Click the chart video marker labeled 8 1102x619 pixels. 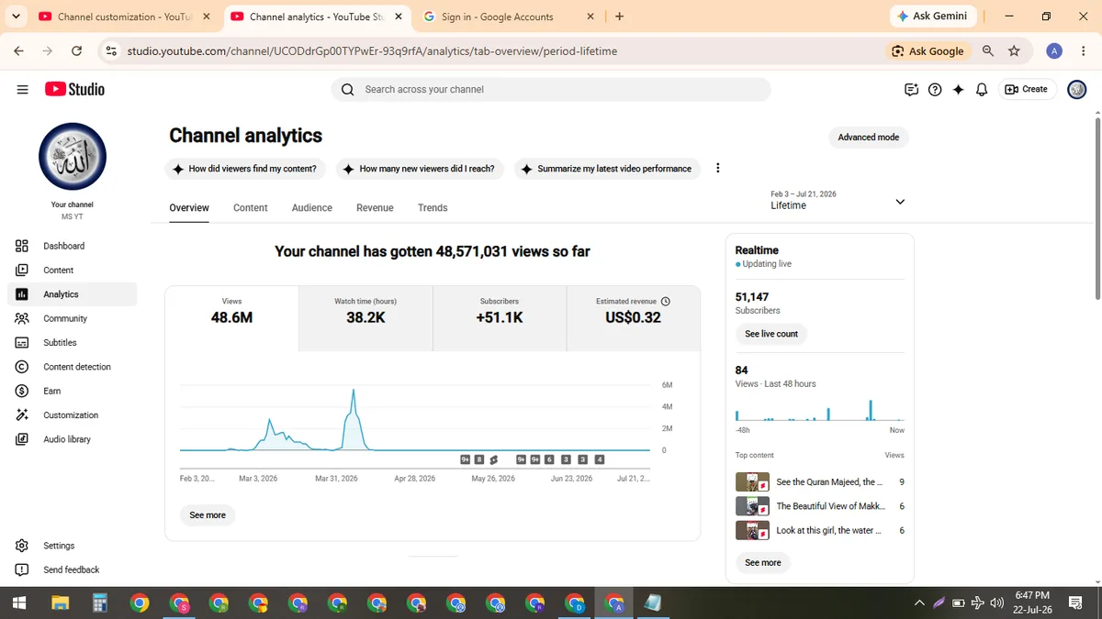(479, 459)
